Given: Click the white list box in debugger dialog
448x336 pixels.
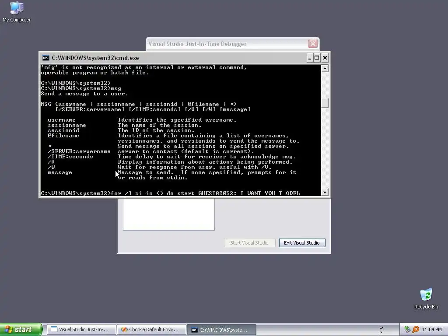Looking at the screenshot, I should 169,214.
